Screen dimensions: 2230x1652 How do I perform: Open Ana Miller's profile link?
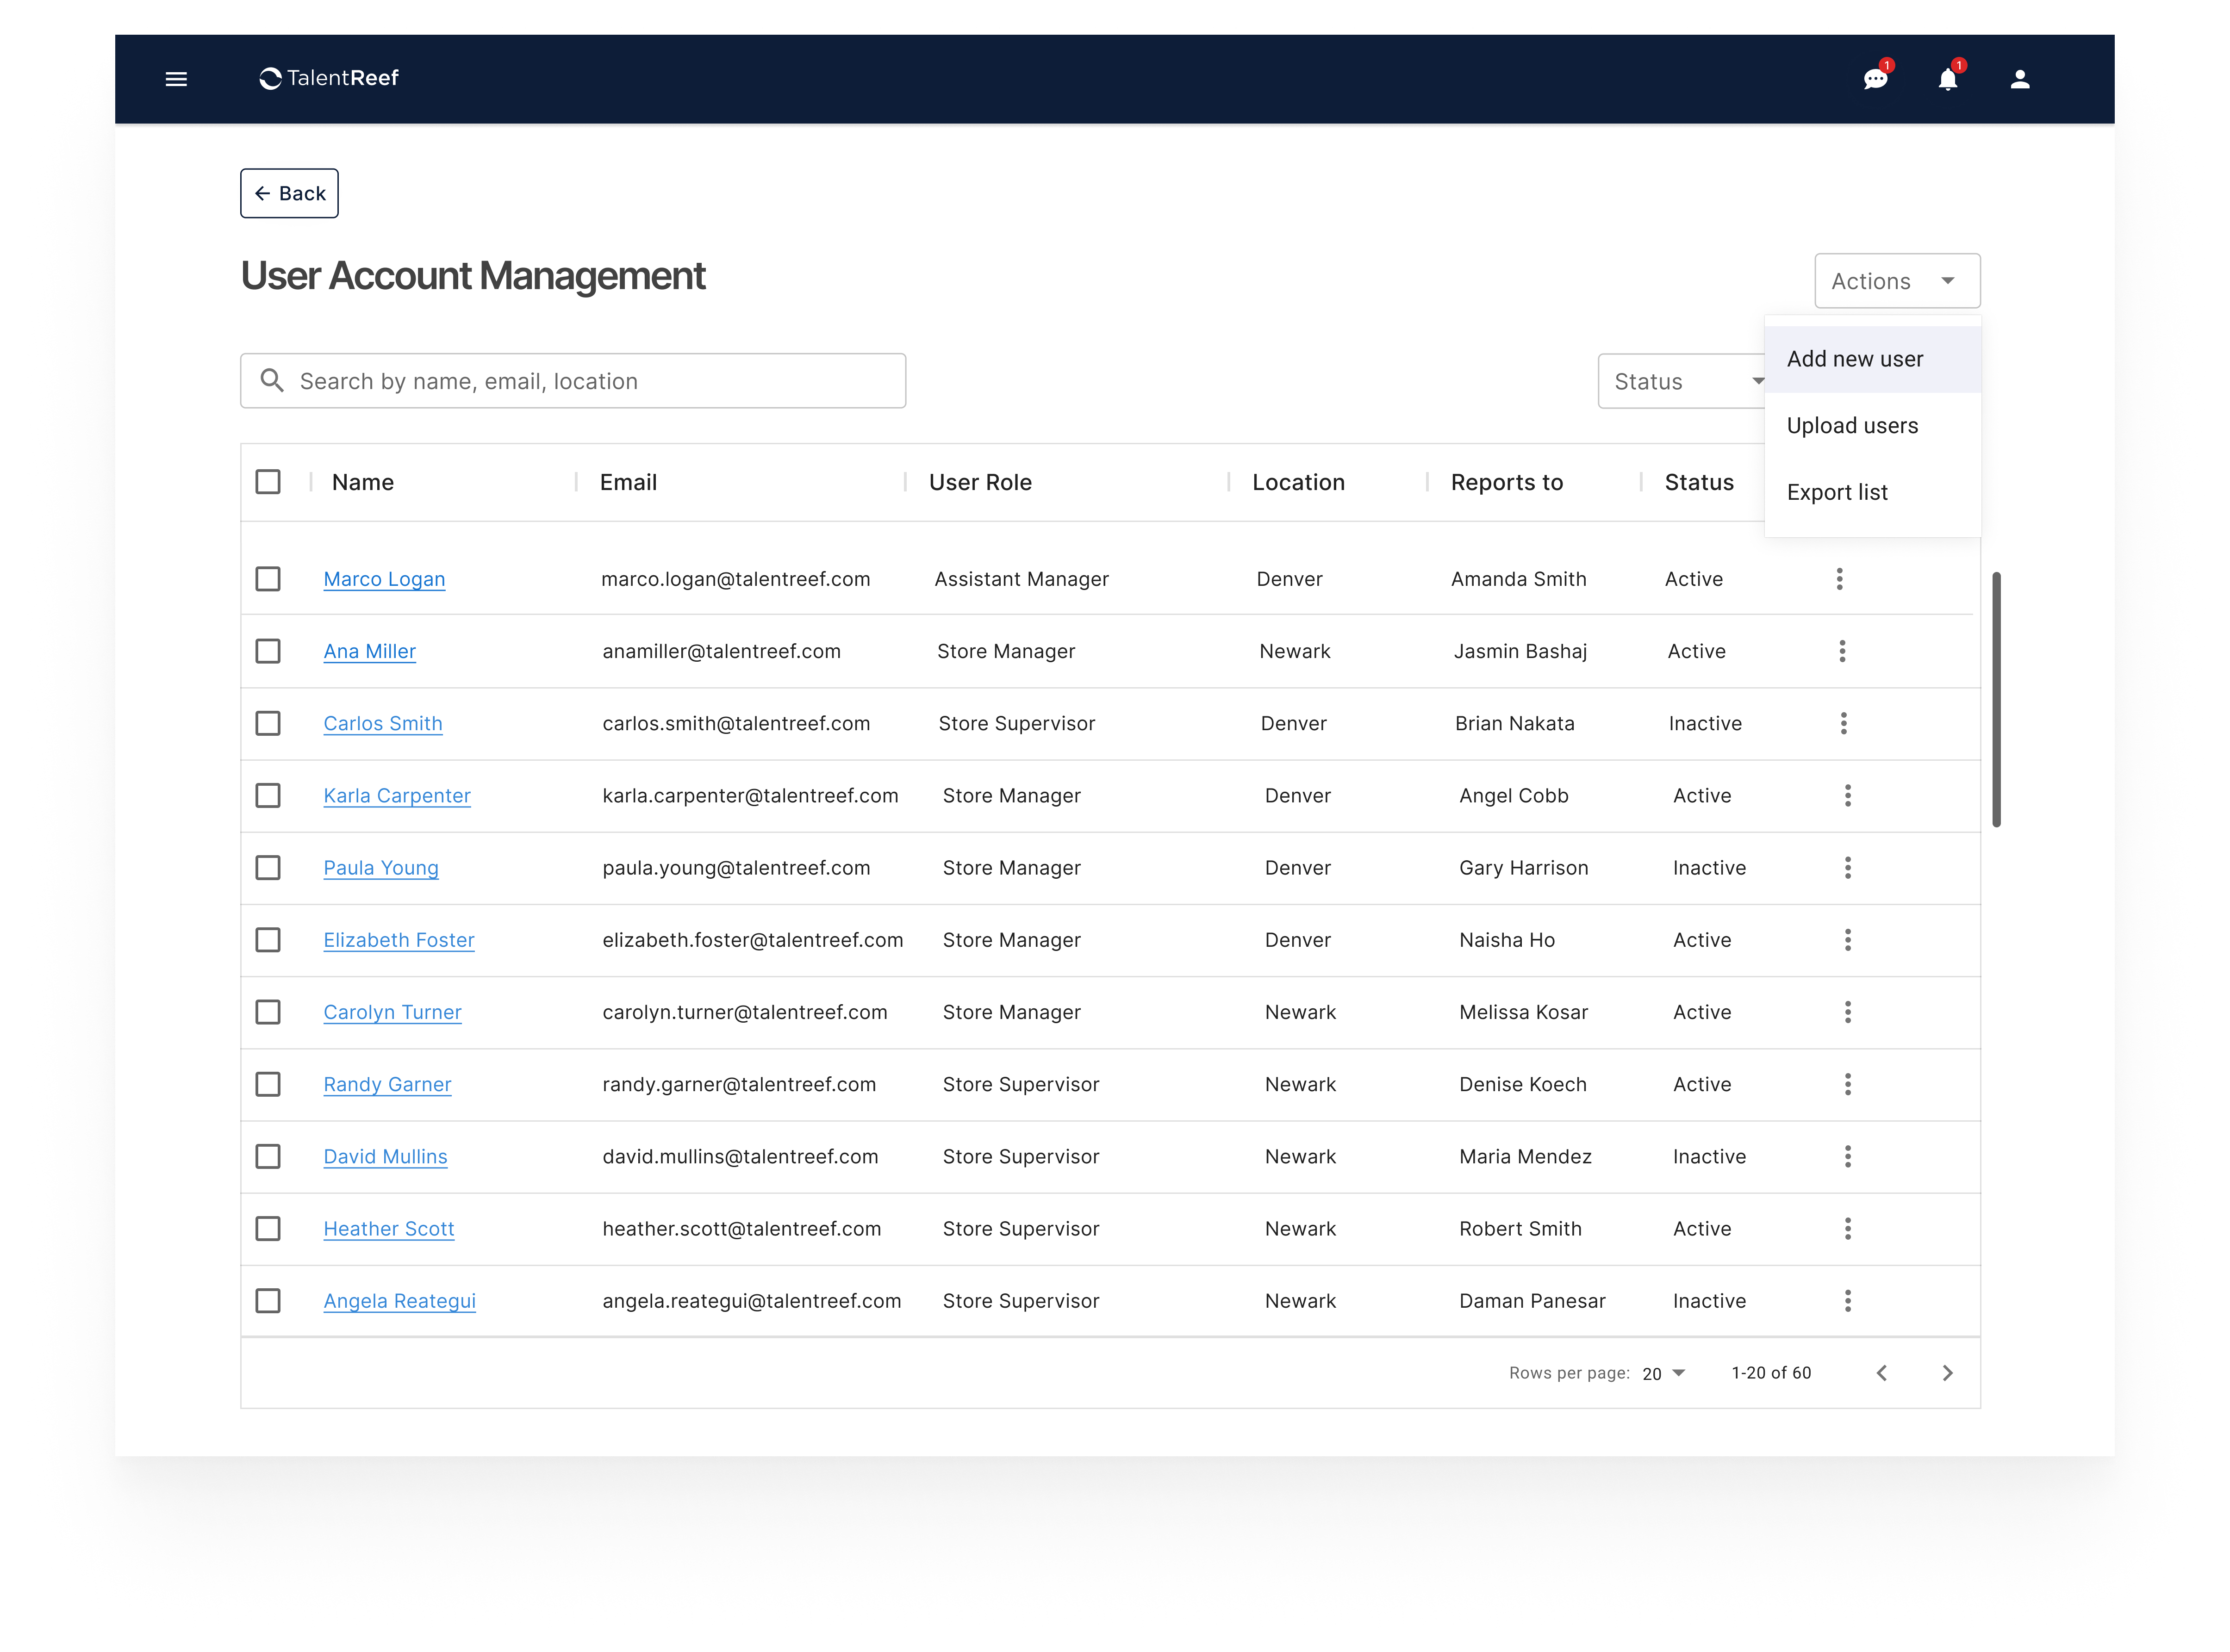click(369, 651)
